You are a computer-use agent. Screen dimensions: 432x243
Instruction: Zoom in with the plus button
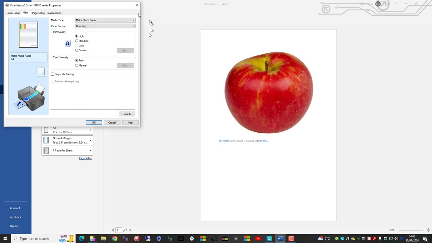424,230
